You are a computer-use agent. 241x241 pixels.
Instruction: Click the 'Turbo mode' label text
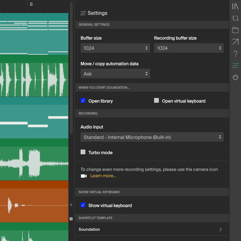coord(100,153)
